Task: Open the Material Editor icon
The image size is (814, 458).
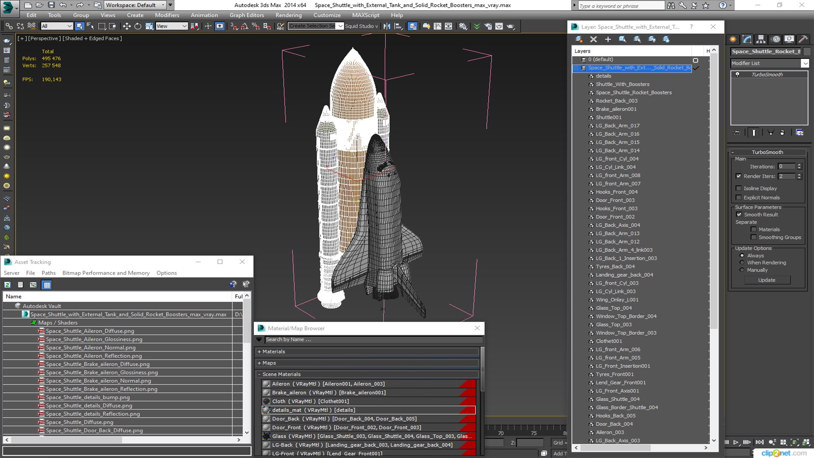Action: tap(463, 26)
